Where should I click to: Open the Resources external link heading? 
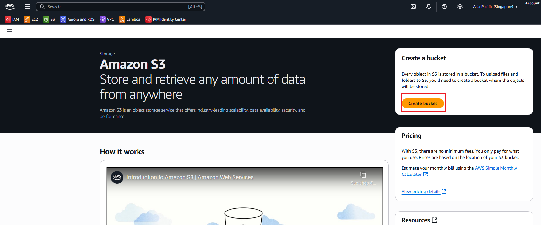click(x=419, y=220)
